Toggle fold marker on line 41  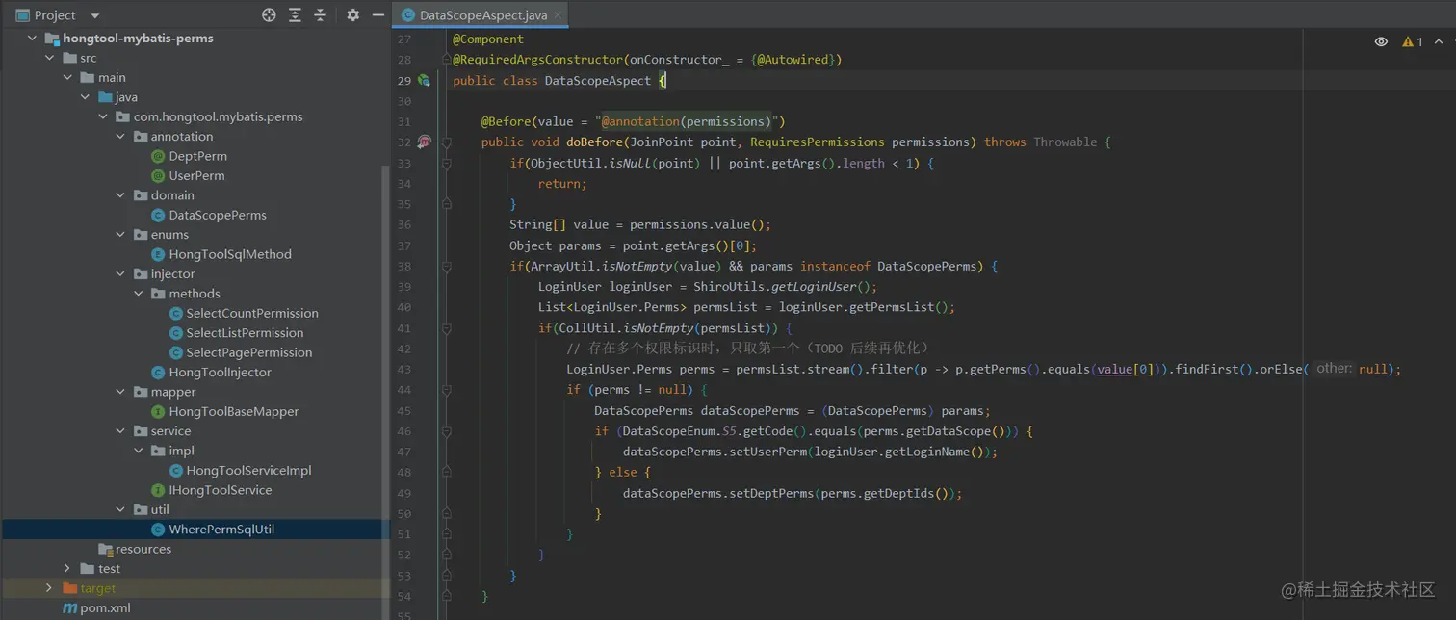[446, 327]
